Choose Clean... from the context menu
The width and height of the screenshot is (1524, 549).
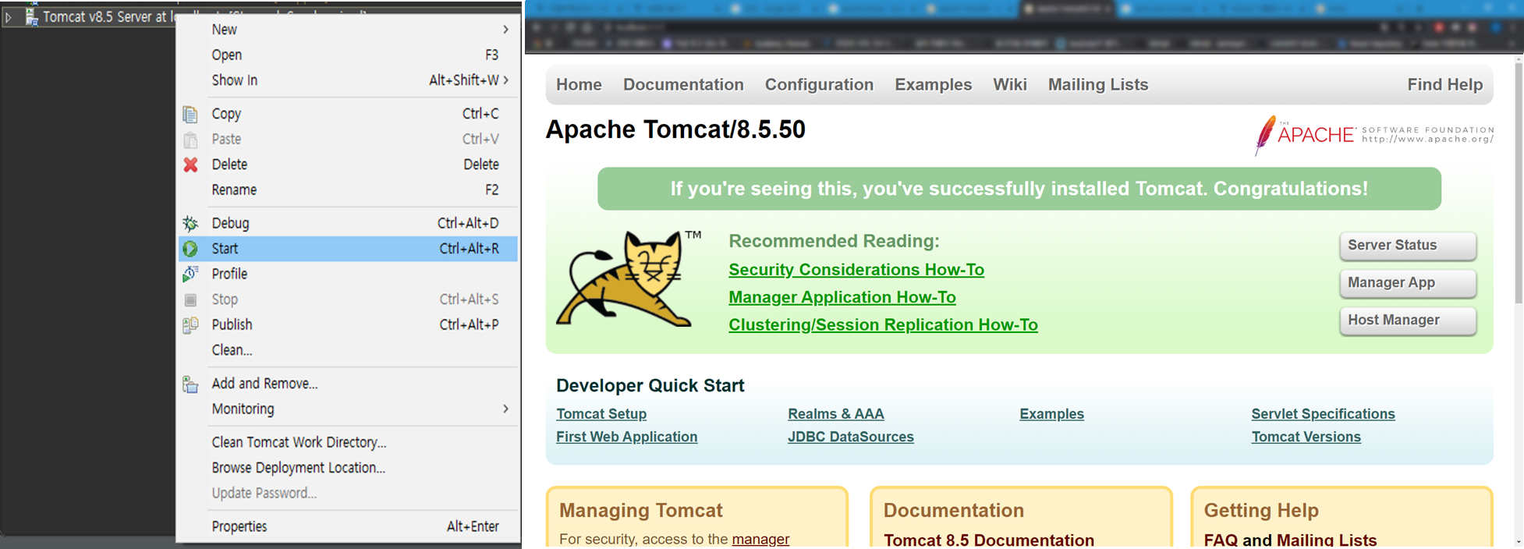[348, 350]
